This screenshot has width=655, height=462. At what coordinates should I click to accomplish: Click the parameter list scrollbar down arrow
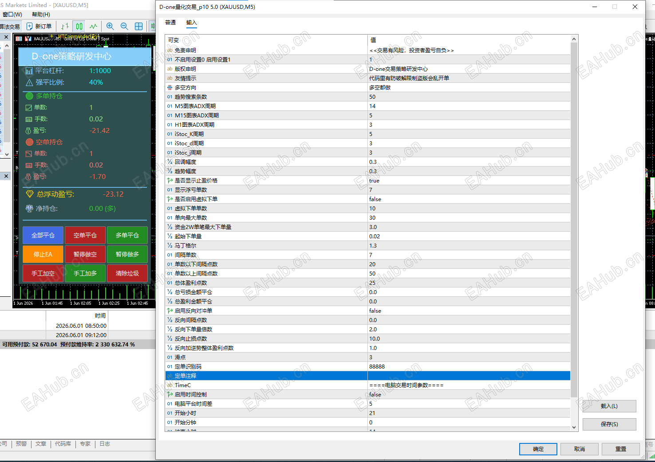coord(574,427)
